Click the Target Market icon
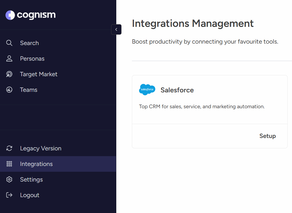 point(9,74)
